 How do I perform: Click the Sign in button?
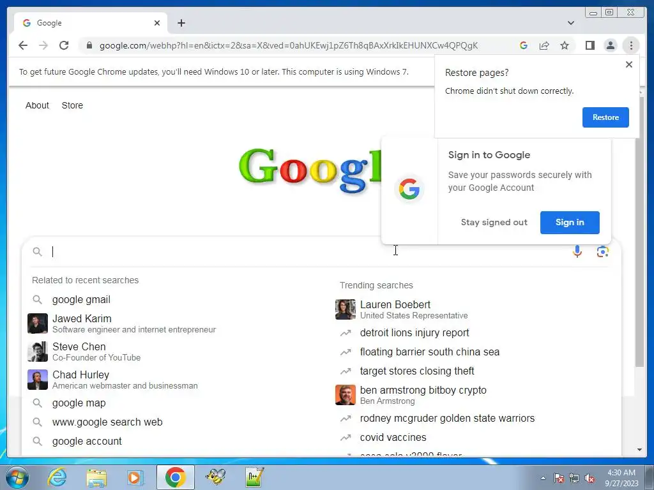(570, 223)
